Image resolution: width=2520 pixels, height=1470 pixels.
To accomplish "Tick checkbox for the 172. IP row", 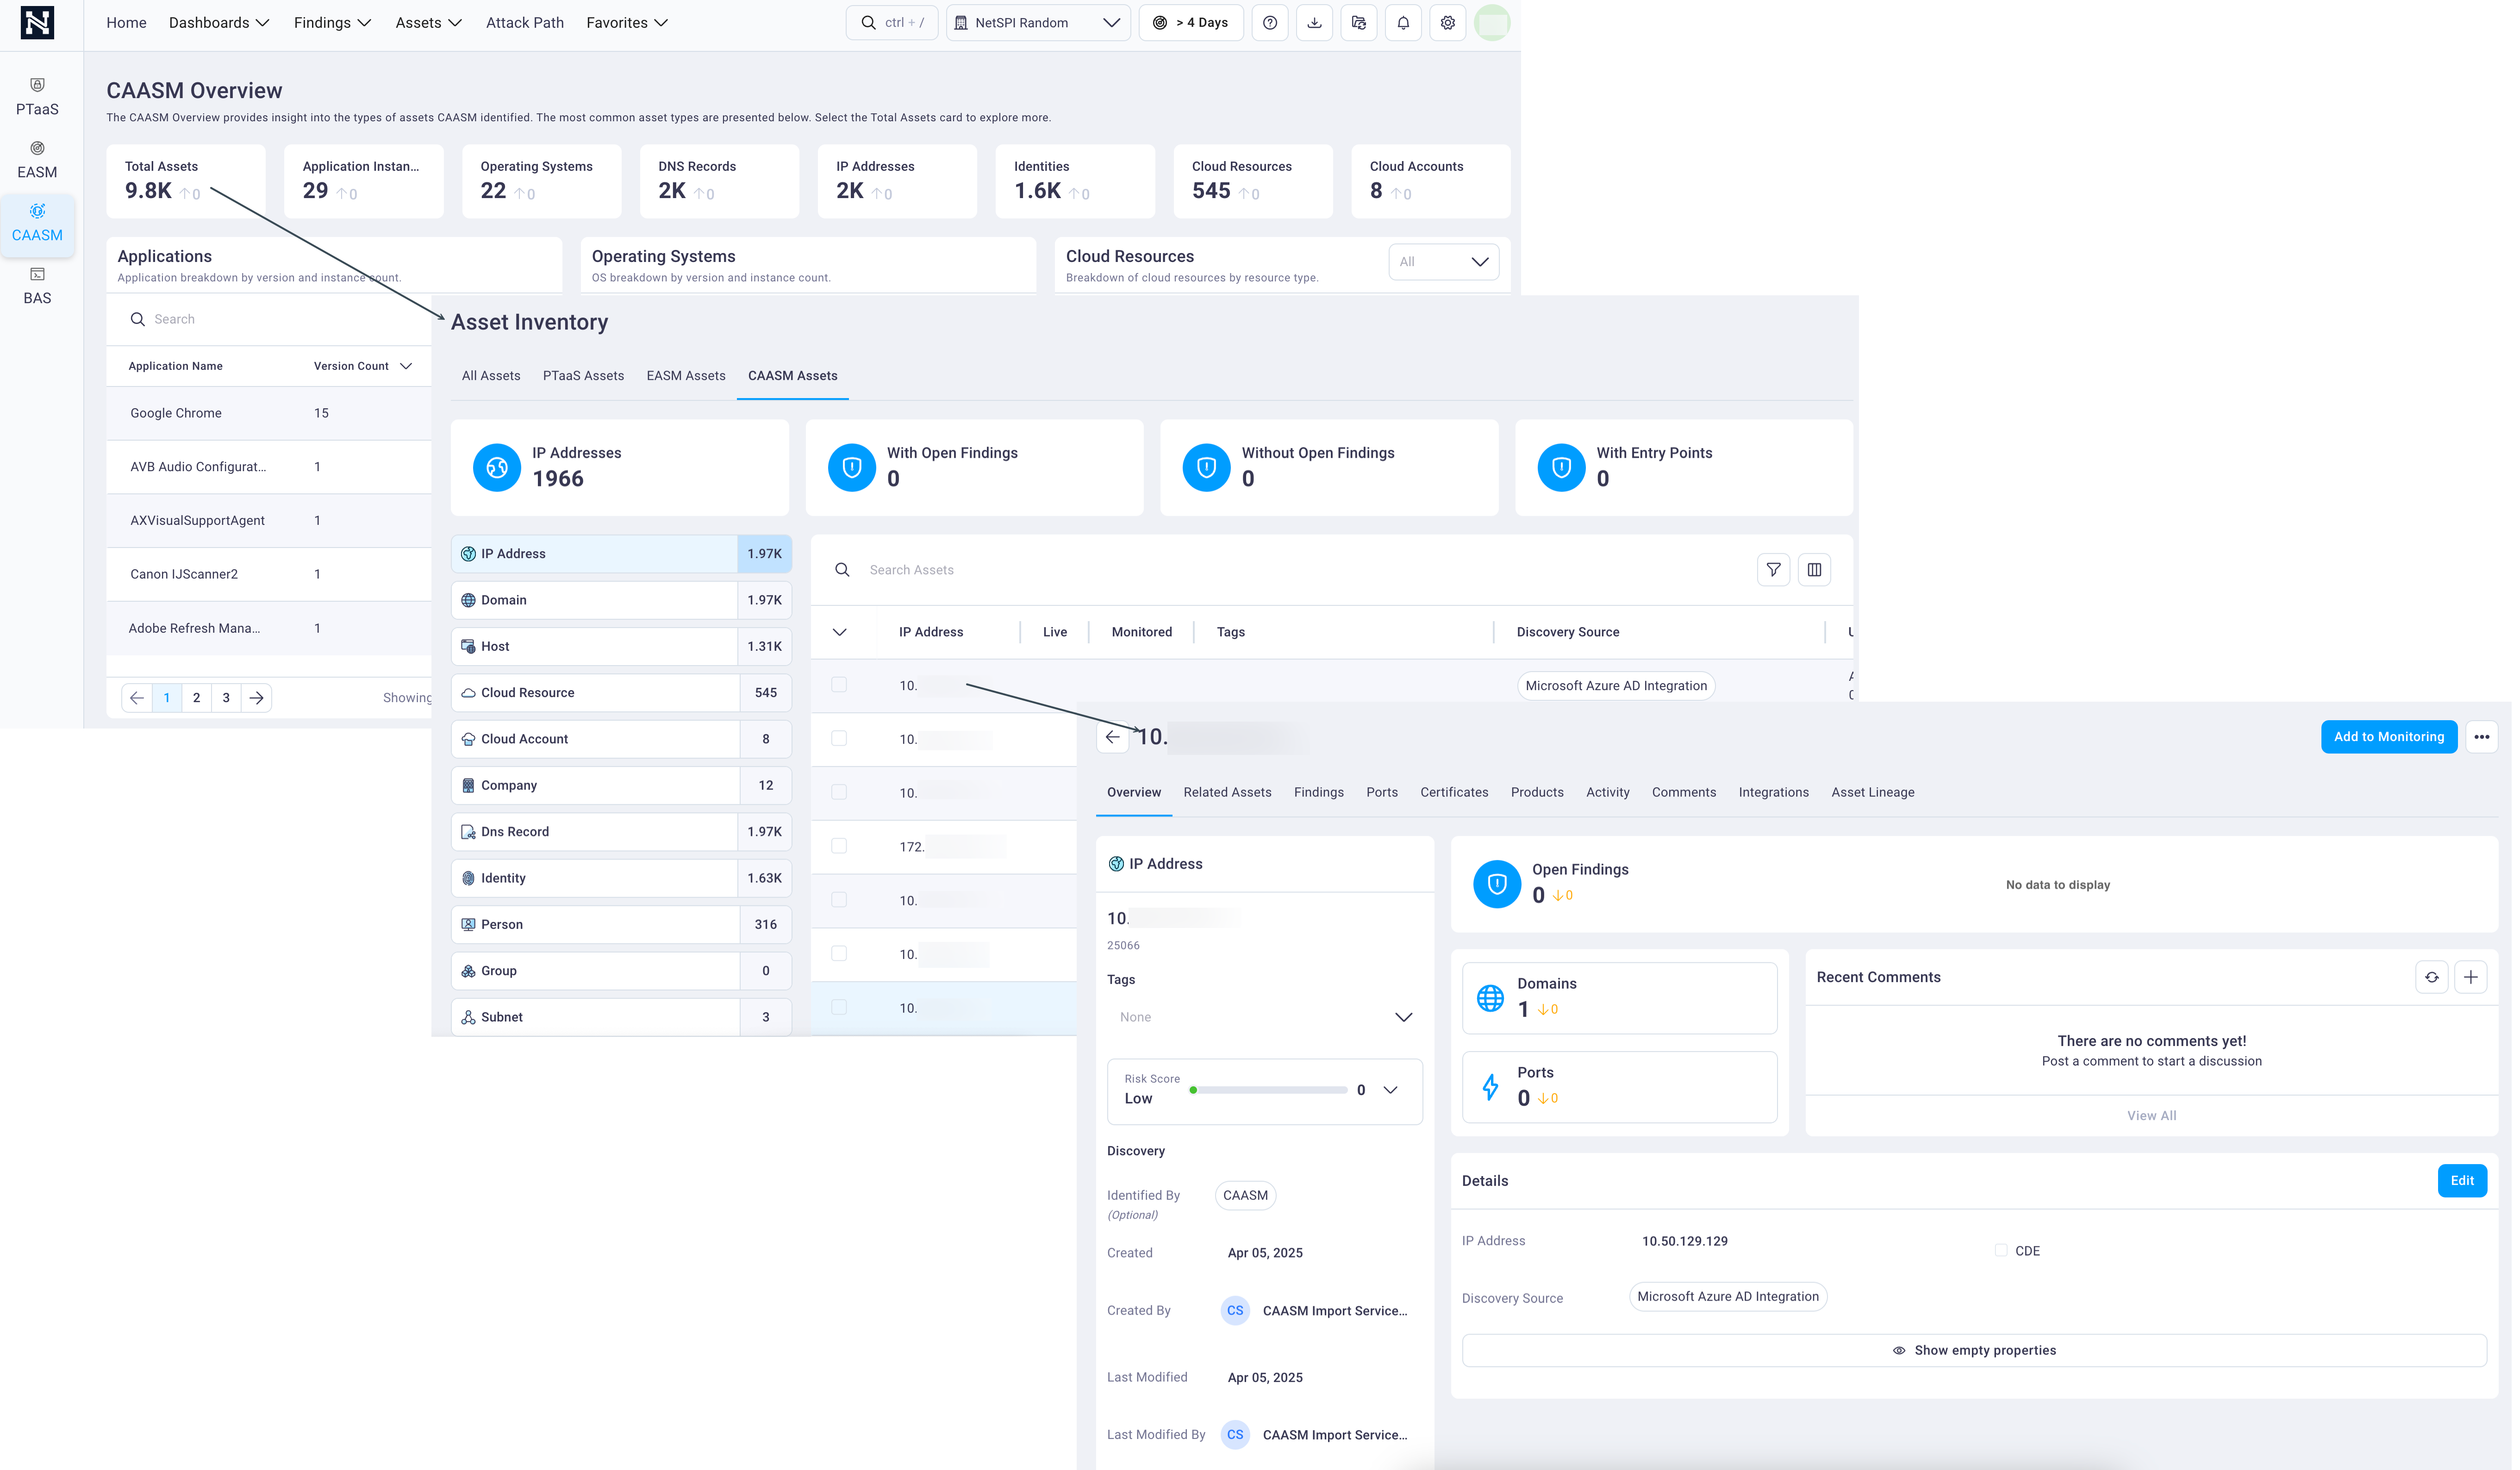I will (x=839, y=846).
